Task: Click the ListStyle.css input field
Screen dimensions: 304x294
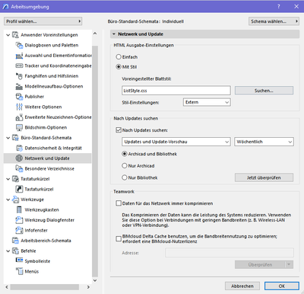Action: pos(176,91)
